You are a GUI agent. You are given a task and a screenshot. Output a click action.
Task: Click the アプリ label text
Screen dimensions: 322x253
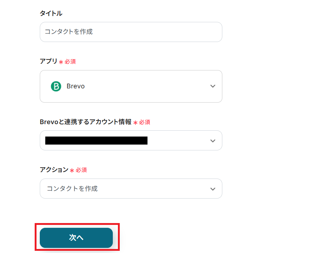pyautogui.click(x=48, y=61)
